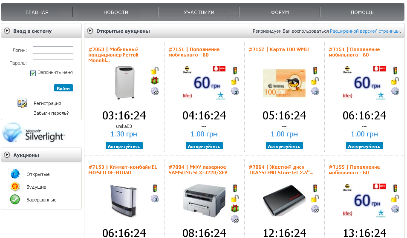407x238 pixels.
Task: Open auction #7152 Карта 100 WMU title
Action: pyautogui.click(x=279, y=49)
